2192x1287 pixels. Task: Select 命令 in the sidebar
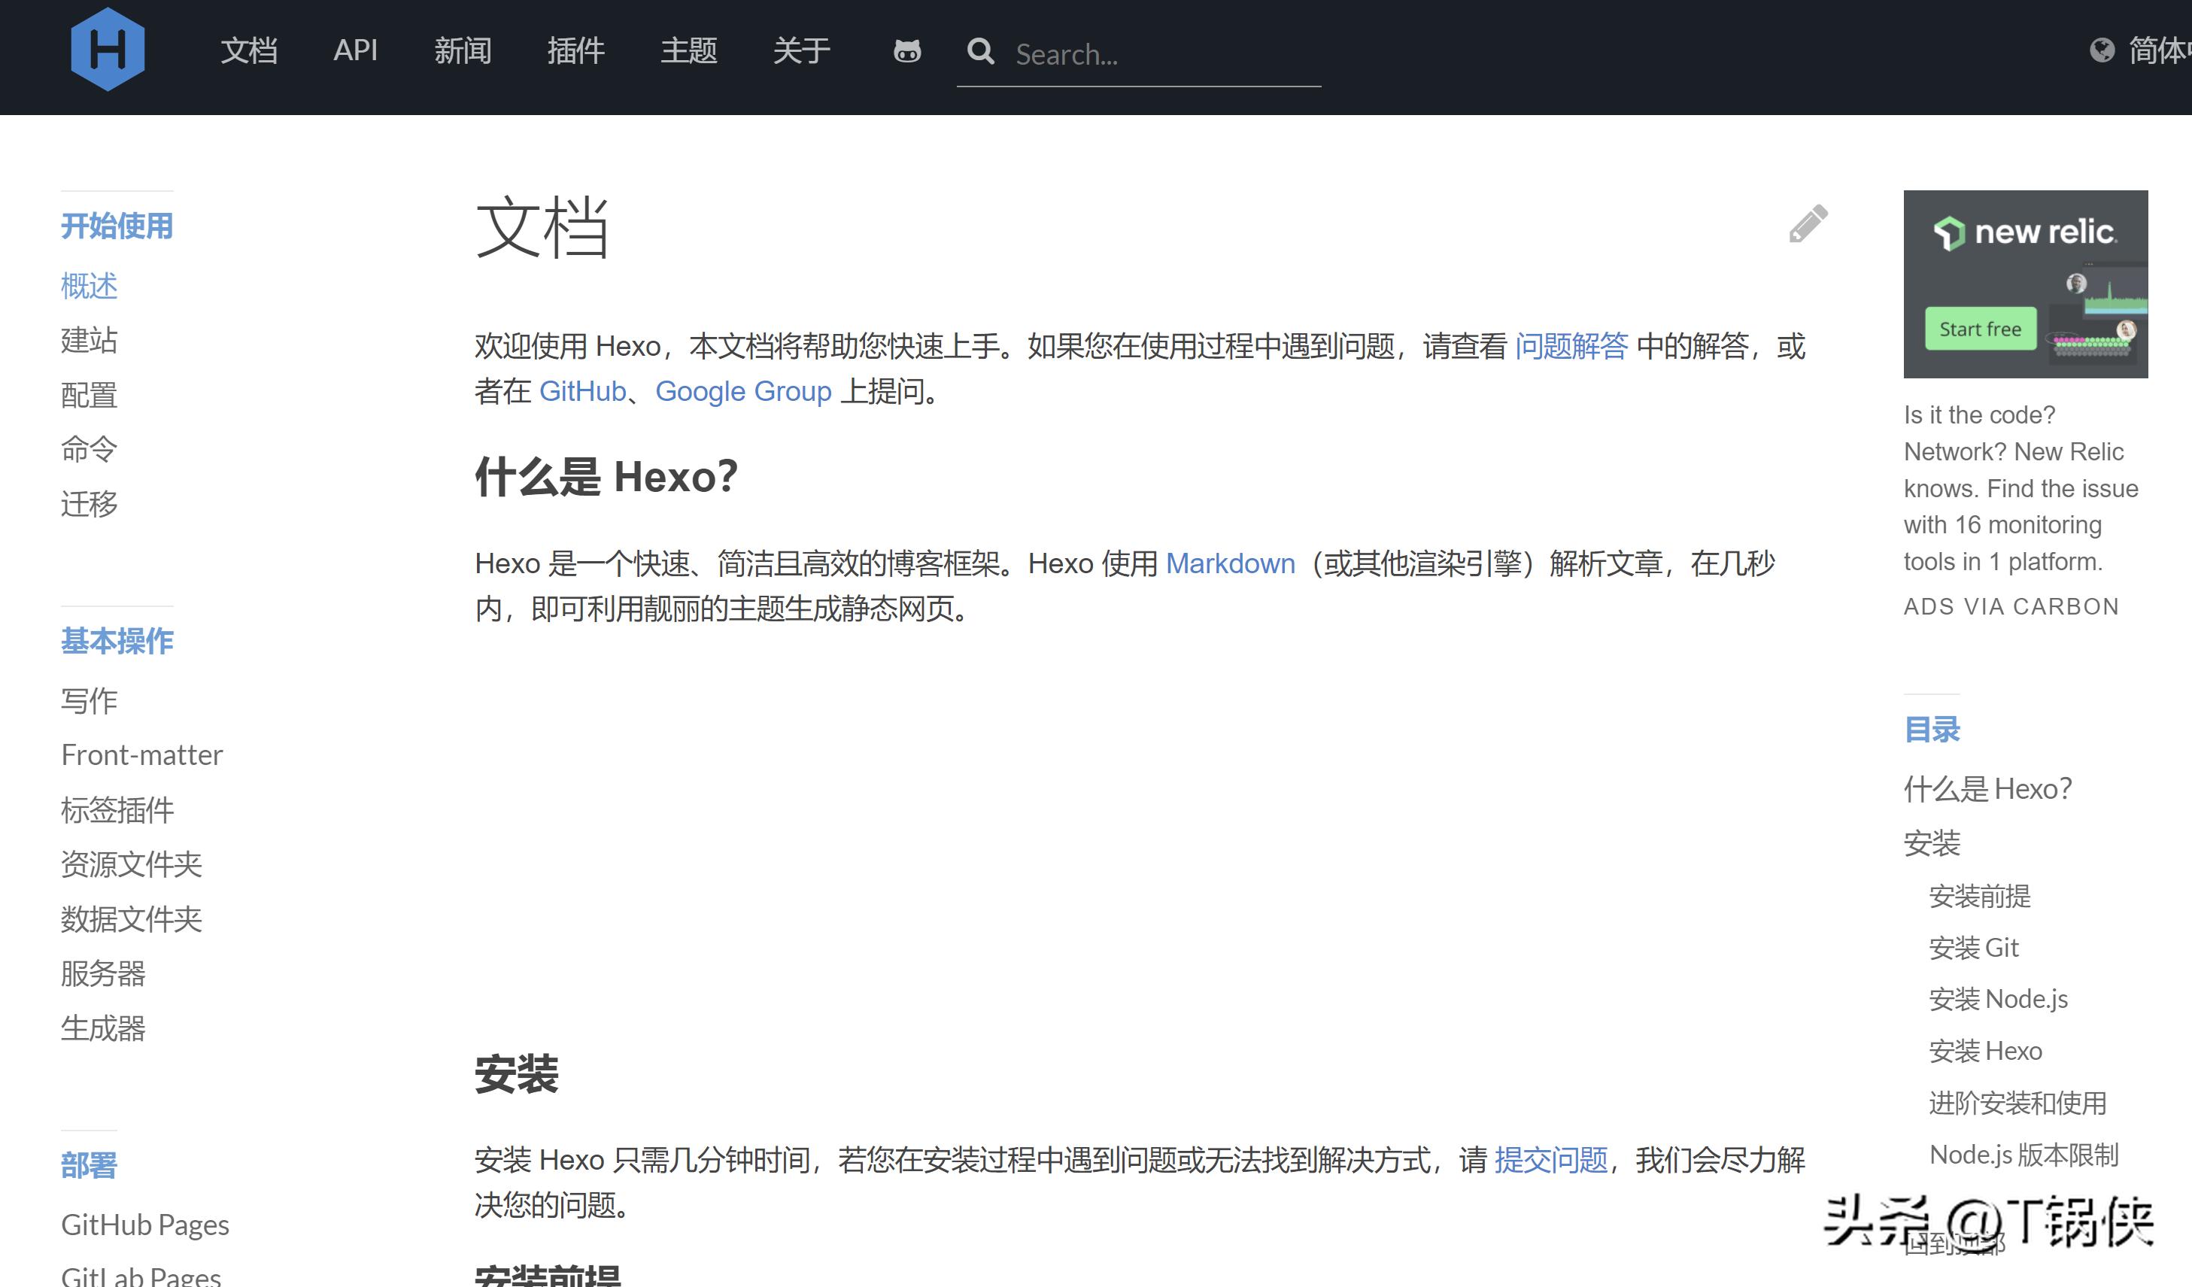89,450
